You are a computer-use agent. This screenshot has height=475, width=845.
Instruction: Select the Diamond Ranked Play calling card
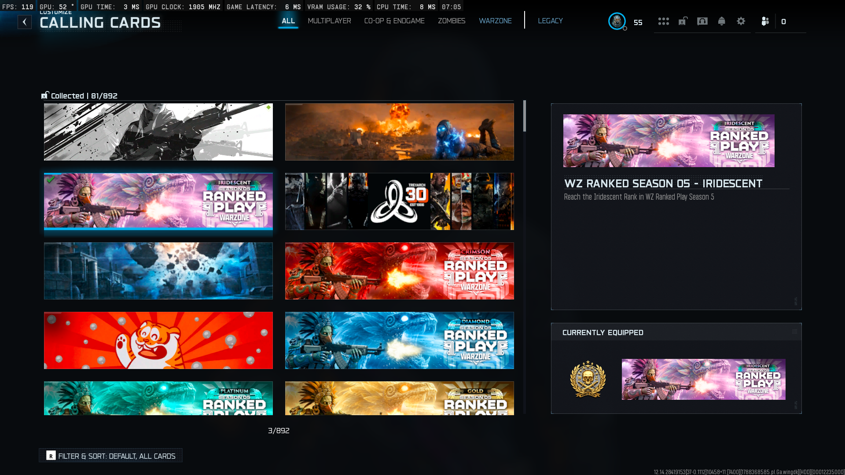tap(400, 340)
